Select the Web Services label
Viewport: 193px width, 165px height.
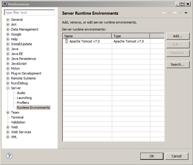tap(21, 132)
